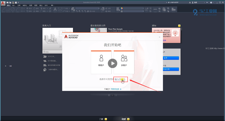Choose the 多用户 license option

pyautogui.click(x=124, y=62)
